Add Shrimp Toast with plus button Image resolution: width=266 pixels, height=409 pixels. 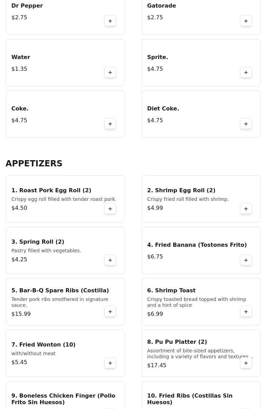[246, 312]
